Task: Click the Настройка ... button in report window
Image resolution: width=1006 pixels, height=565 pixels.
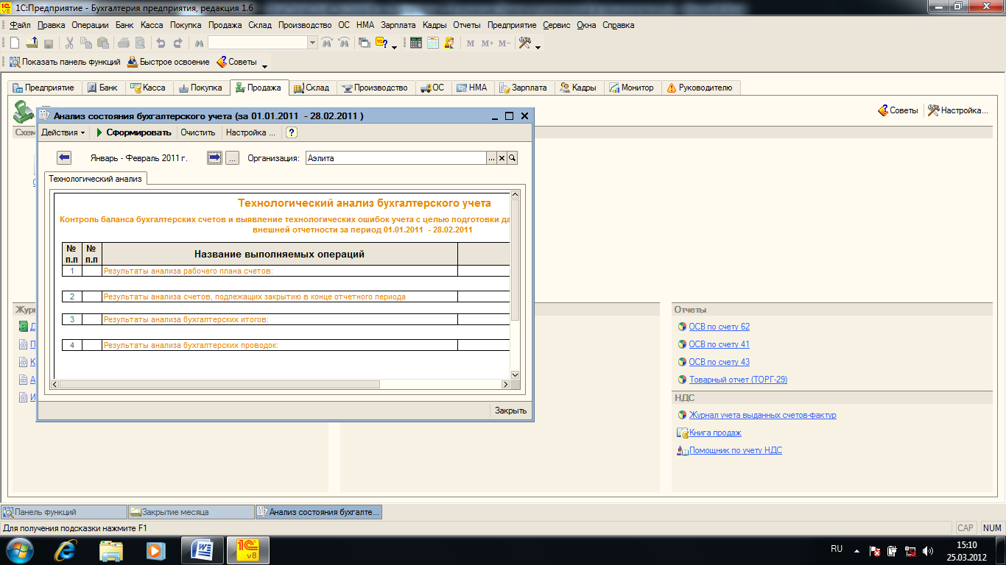Action: pyautogui.click(x=250, y=132)
